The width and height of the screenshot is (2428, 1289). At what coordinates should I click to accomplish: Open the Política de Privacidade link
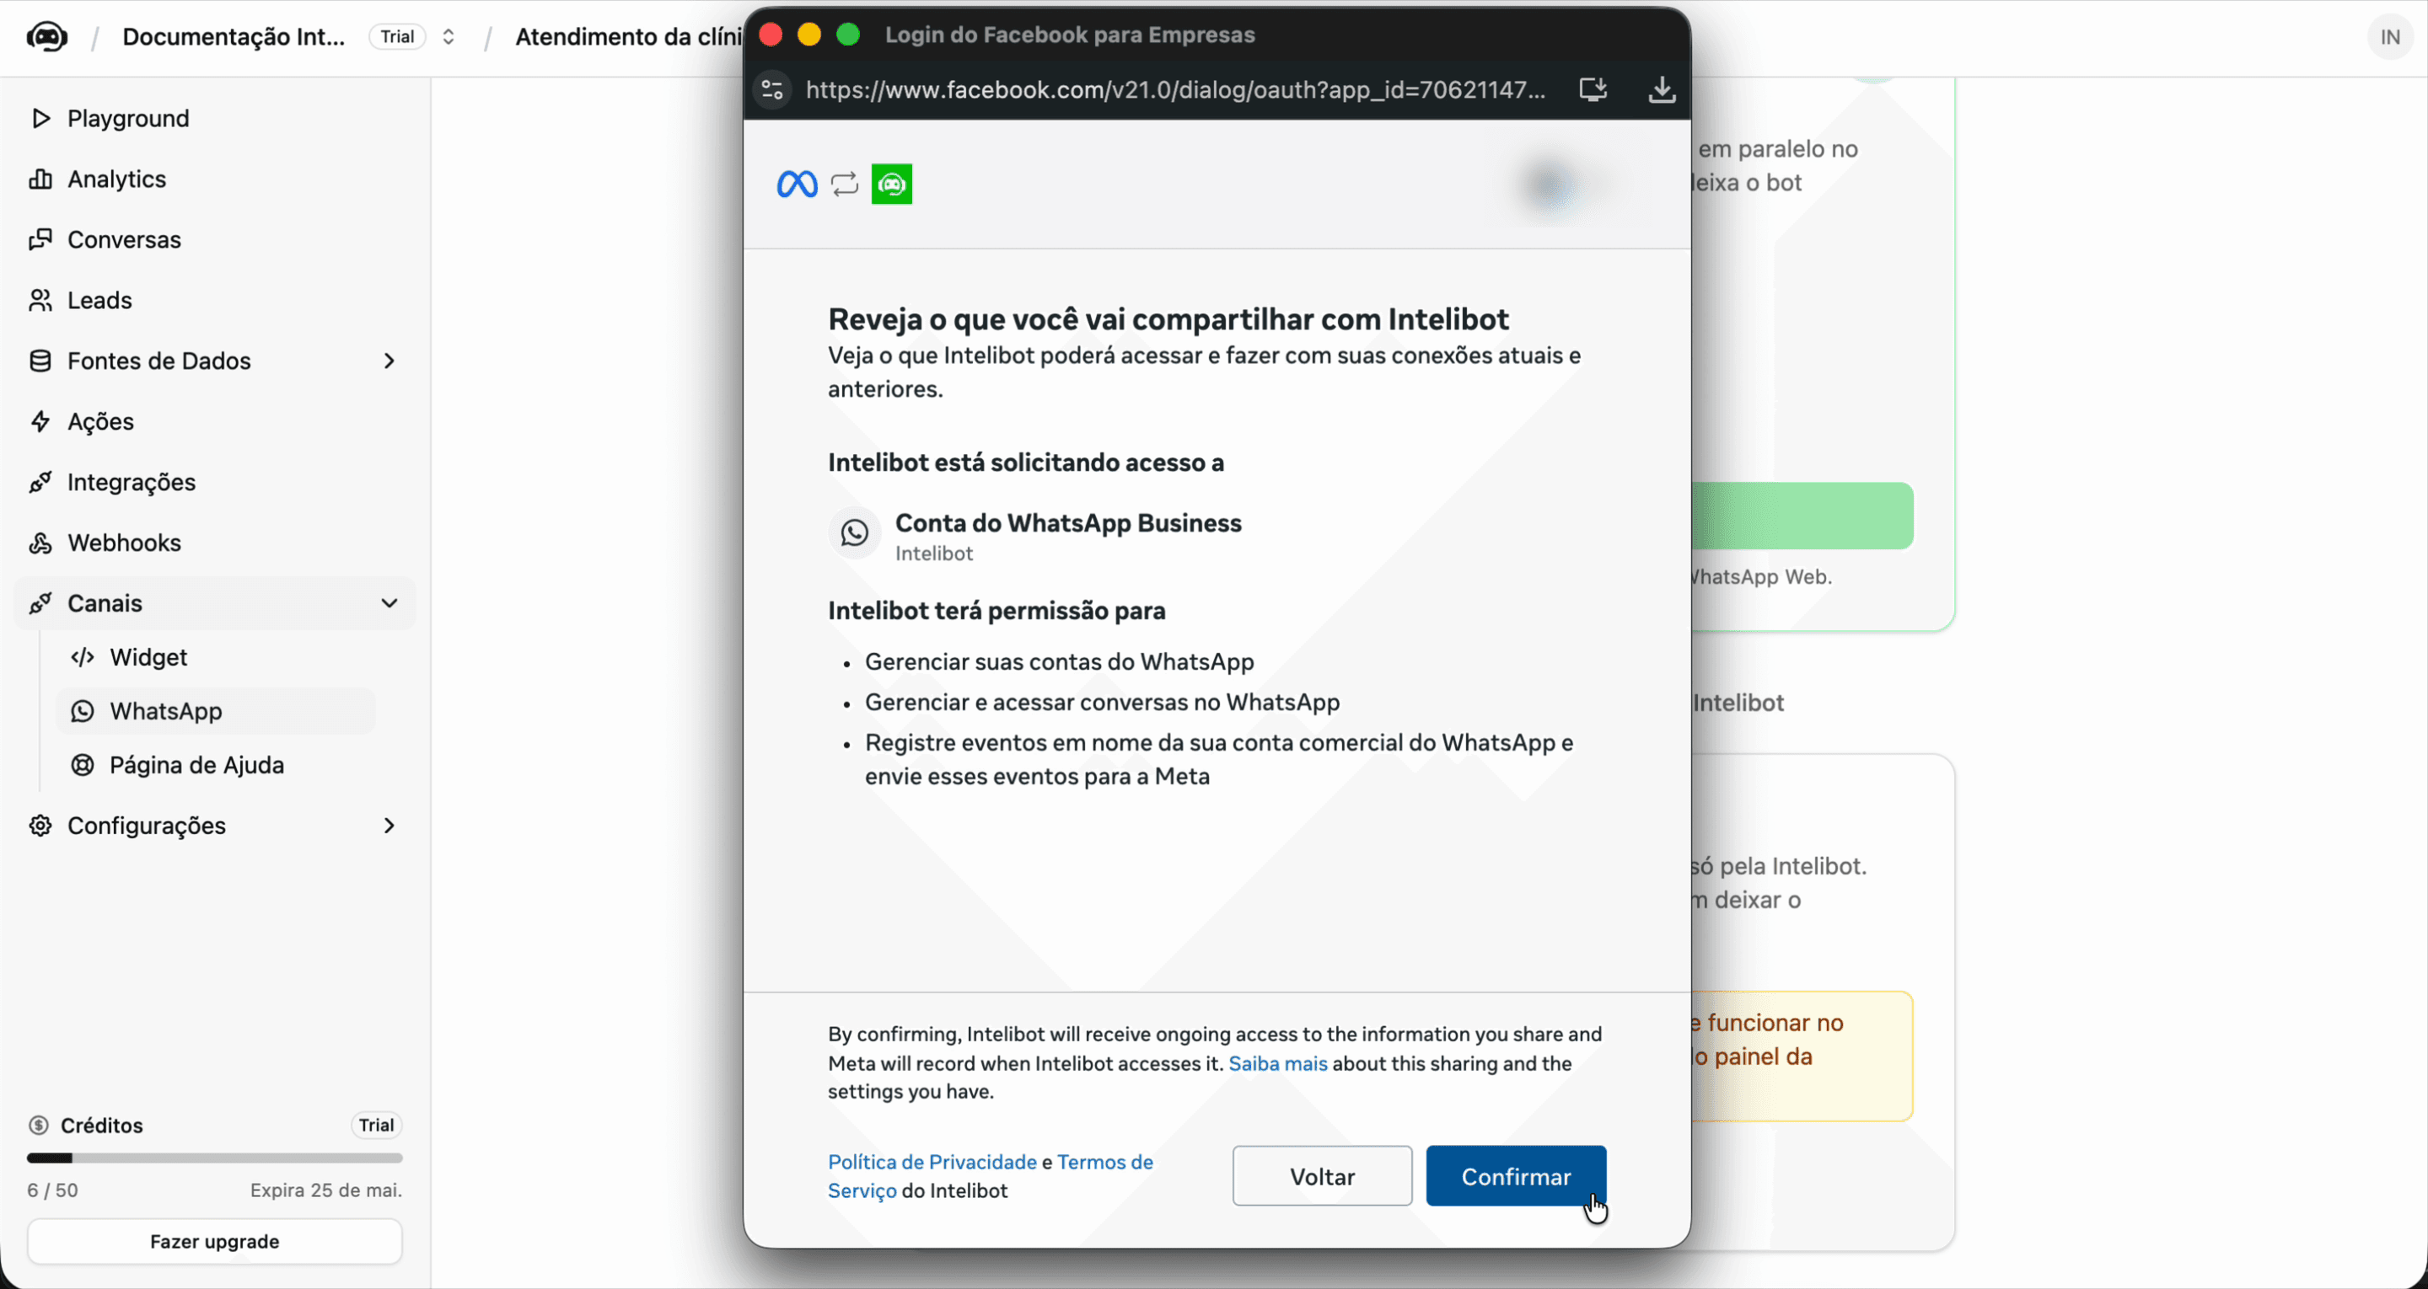pyautogui.click(x=932, y=1162)
